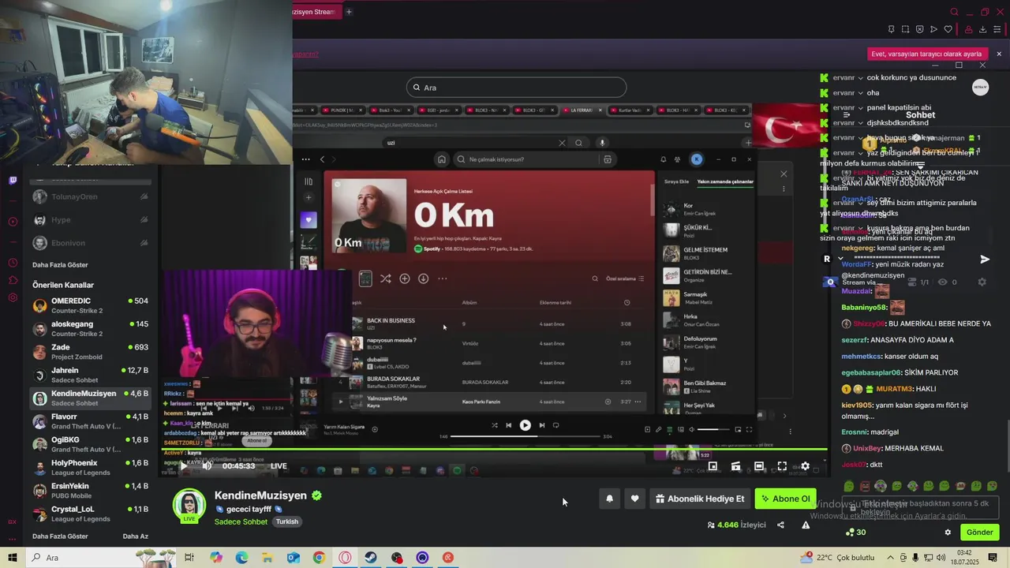Click 'Evet, varsayılan tarayıcı olarak ayarla' button
Image resolution: width=1010 pixels, height=568 pixels.
[926, 54]
